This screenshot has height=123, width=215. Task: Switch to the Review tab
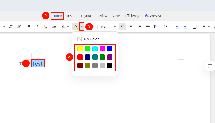click(102, 16)
